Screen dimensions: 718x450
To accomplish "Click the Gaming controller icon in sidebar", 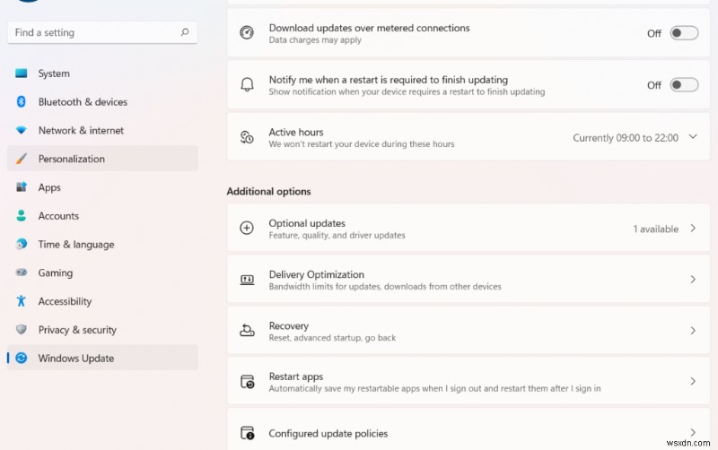I will pos(22,273).
